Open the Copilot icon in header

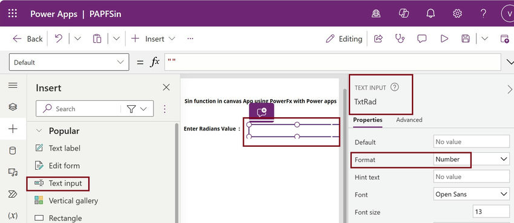403,13
